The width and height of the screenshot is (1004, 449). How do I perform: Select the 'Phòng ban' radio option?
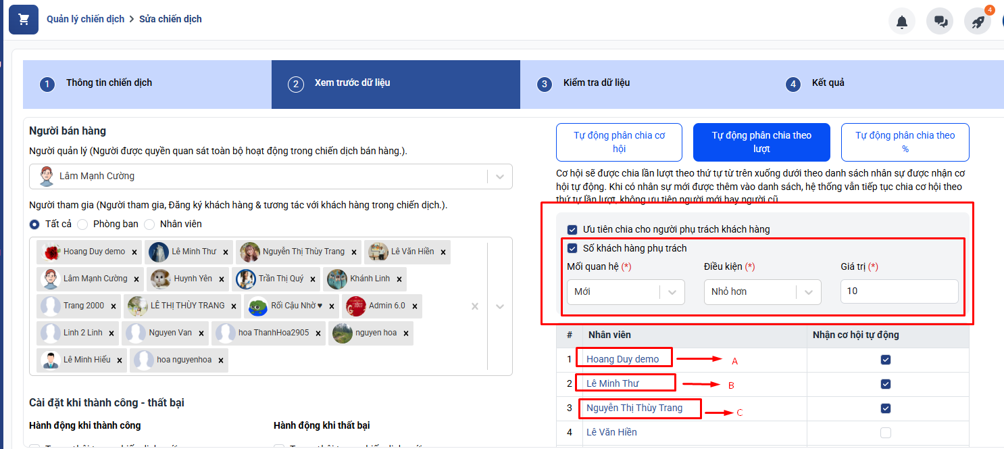click(83, 224)
